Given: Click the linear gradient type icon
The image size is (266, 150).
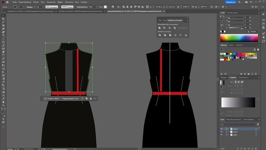Looking at the screenshot, I should 235,82.
